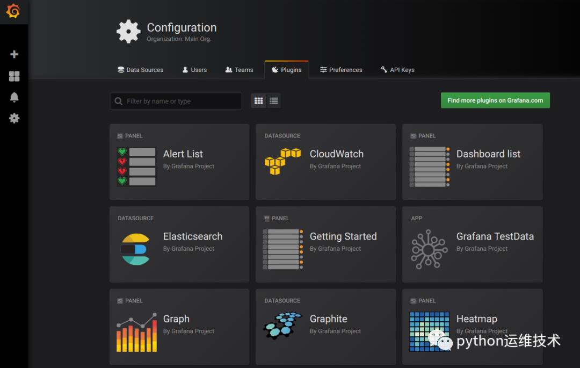Open the Elasticsearch plugin title
Viewport: 580px width, 368px height.
193,236
